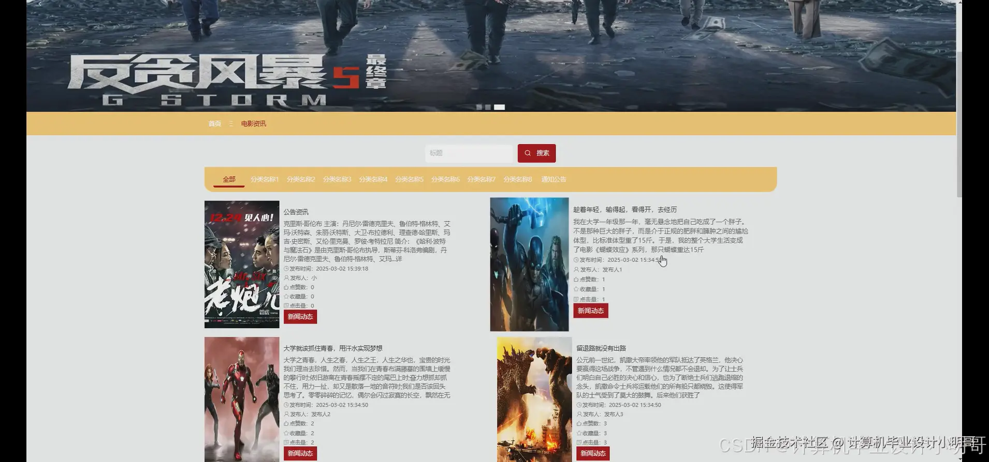Click the 新闻动态 button under 公告资讯
This screenshot has width=989, height=462.
300,317
